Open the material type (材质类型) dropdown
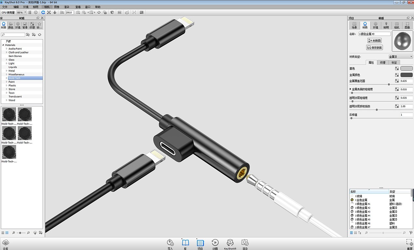 [400, 57]
